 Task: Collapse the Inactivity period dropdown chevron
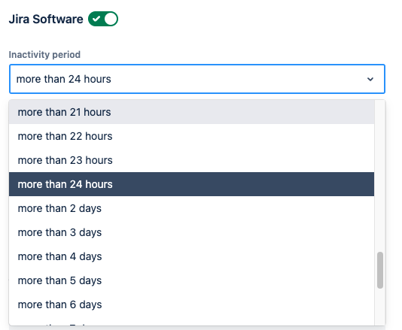coord(370,79)
